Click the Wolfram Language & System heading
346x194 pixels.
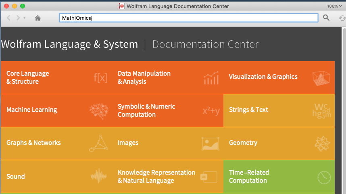coord(69,45)
